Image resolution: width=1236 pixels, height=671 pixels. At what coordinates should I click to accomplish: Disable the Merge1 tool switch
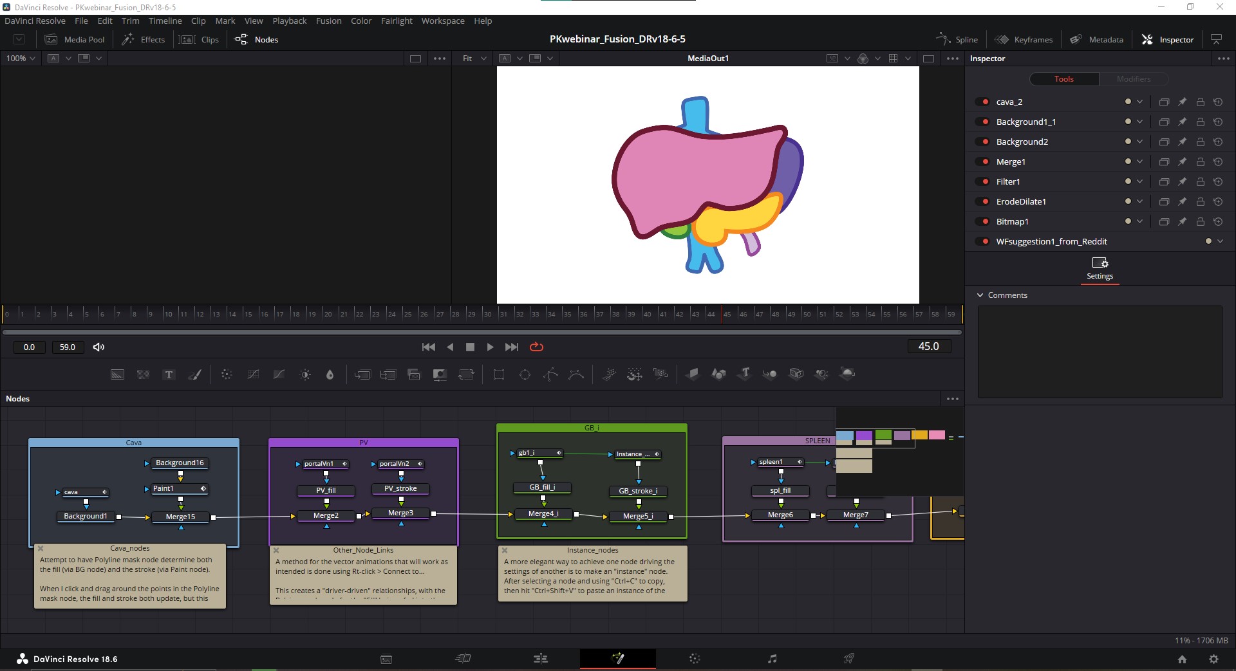(982, 161)
